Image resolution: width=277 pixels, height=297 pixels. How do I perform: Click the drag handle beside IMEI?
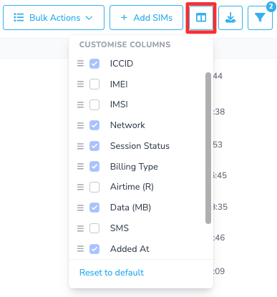coord(80,84)
